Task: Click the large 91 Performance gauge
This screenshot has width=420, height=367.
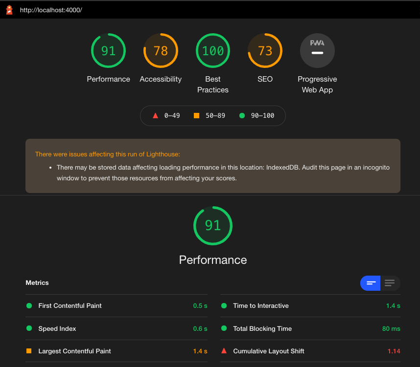Action: (212, 225)
